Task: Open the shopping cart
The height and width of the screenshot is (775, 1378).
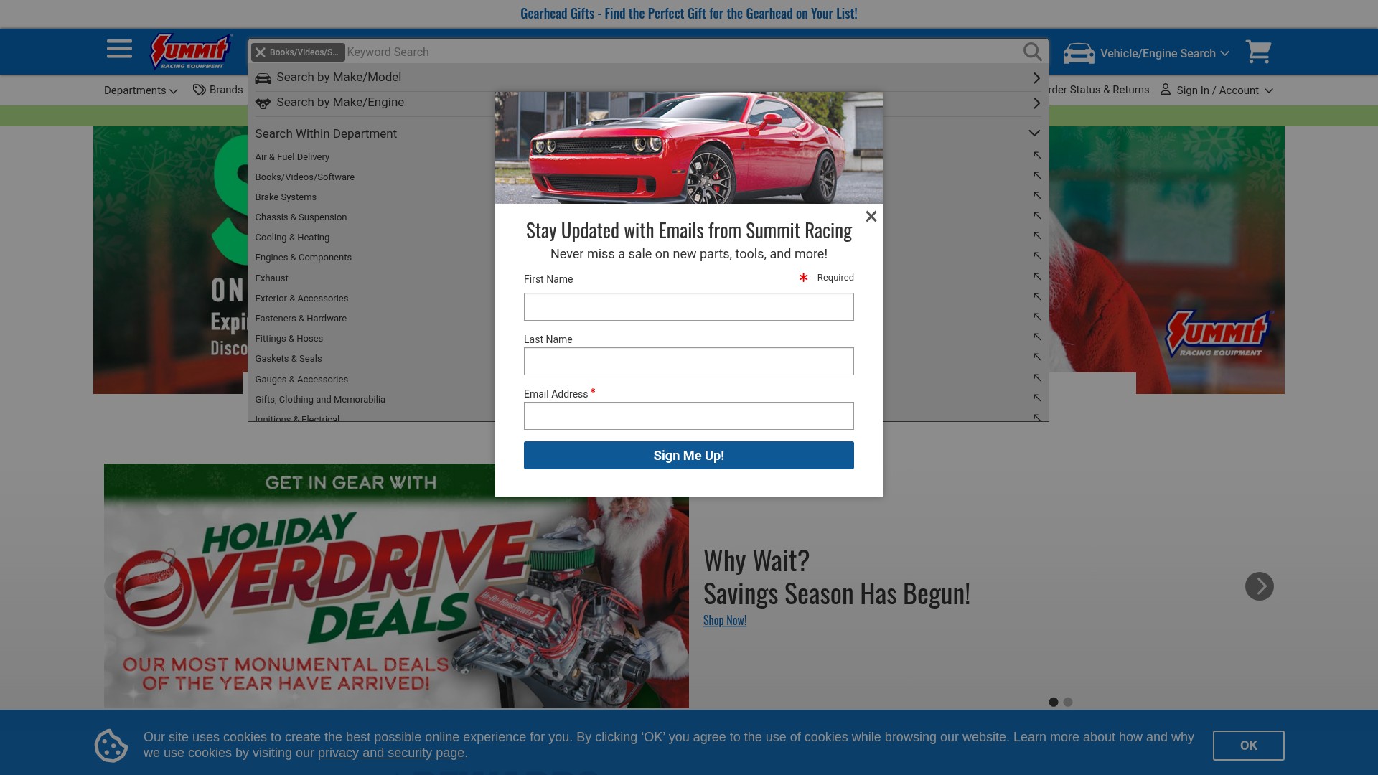Action: tap(1258, 52)
